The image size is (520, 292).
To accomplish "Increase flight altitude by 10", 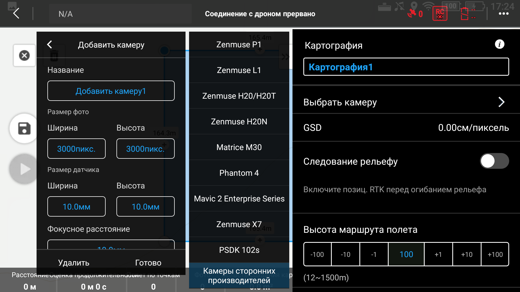I will tap(467, 254).
